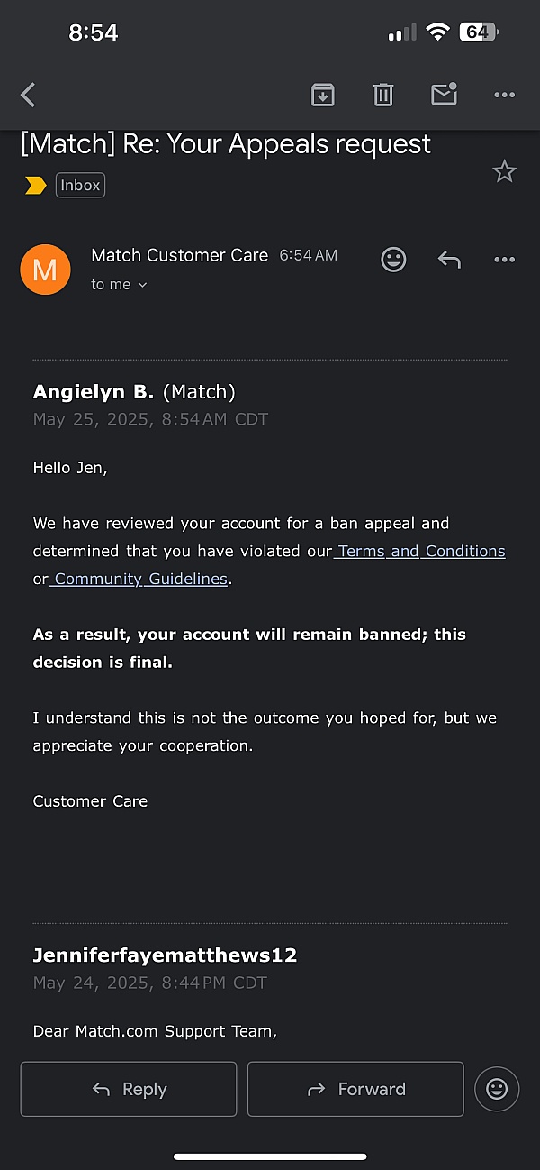Open the emoji reaction button at the bottom right
The height and width of the screenshot is (1170, 540).
click(497, 1089)
